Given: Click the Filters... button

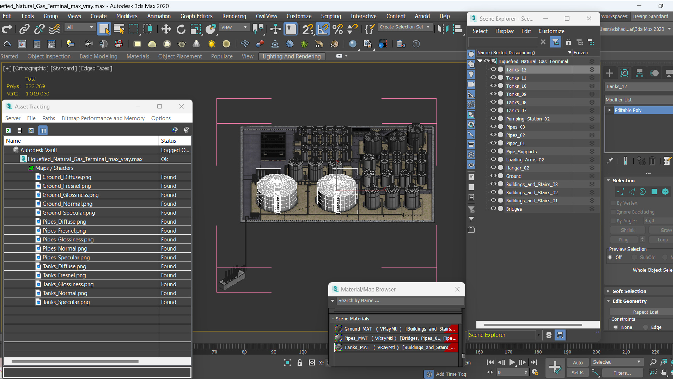Looking at the screenshot, I should (x=622, y=373).
